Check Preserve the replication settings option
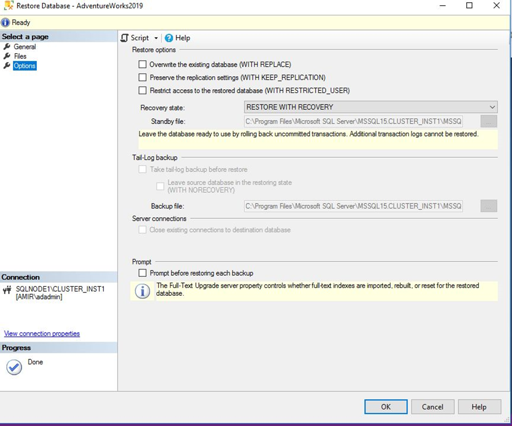 point(142,78)
